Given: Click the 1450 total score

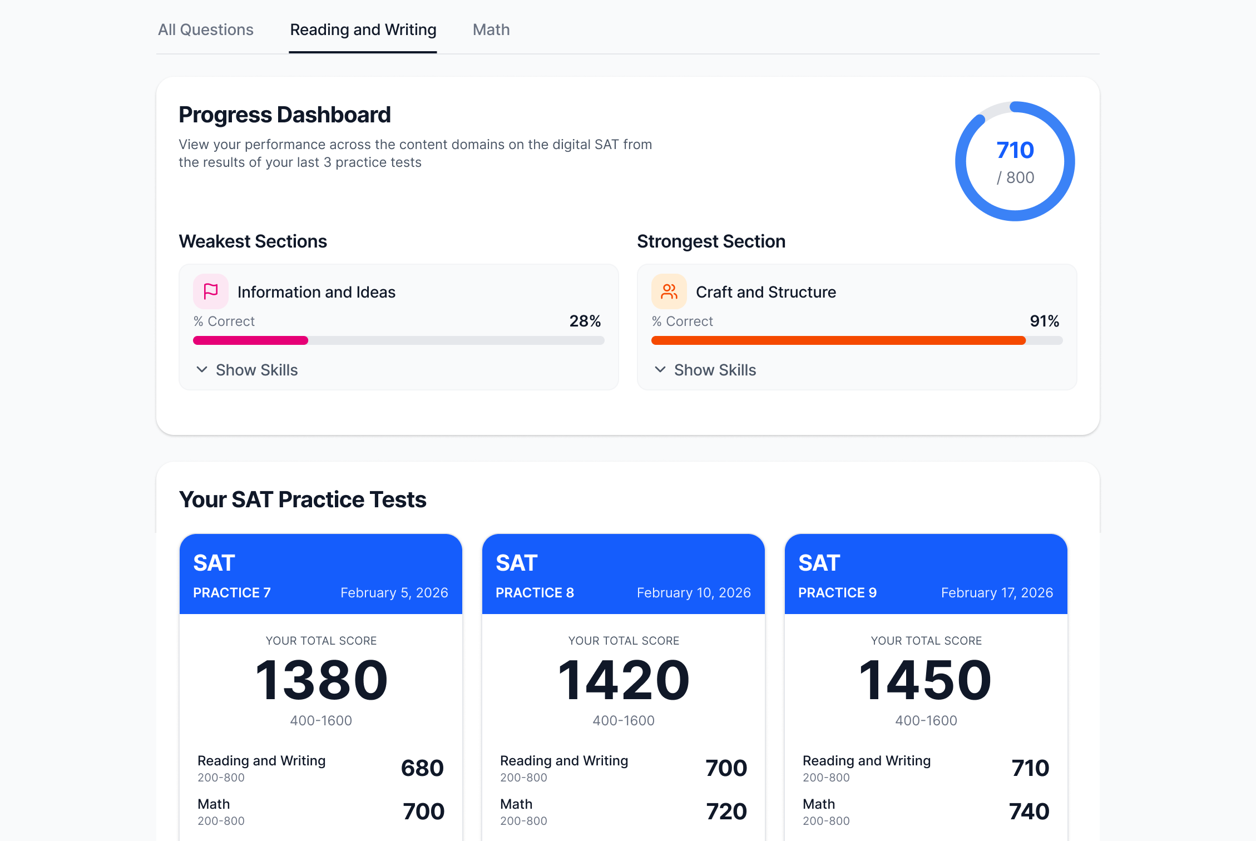Looking at the screenshot, I should click(x=926, y=680).
